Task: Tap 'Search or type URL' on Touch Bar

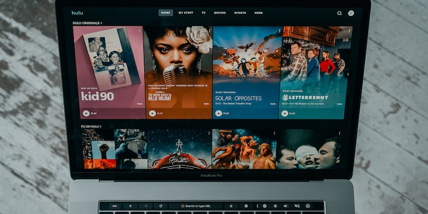Action: click(x=196, y=206)
